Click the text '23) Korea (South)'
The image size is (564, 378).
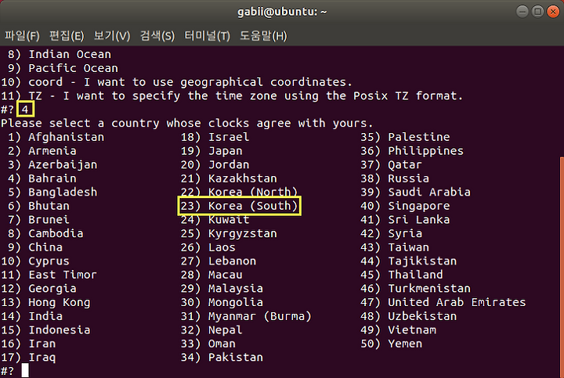tap(239, 206)
